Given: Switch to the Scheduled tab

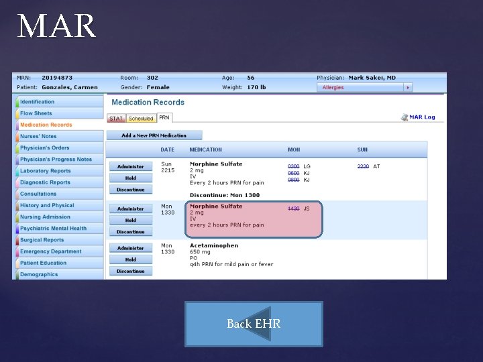Looking at the screenshot, I should pyautogui.click(x=141, y=119).
